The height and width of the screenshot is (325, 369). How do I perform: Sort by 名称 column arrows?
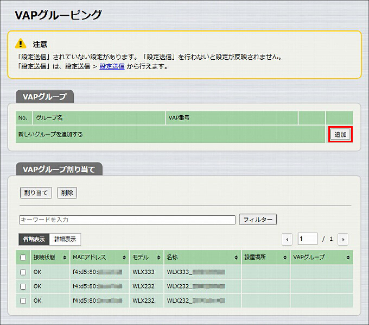click(x=236, y=258)
